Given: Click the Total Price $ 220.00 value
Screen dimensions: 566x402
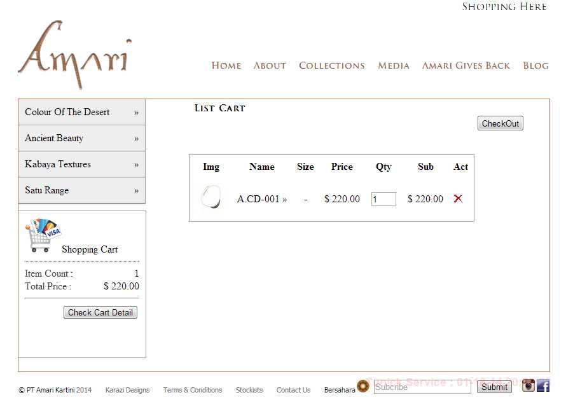Looking at the screenshot, I should coord(121,286).
